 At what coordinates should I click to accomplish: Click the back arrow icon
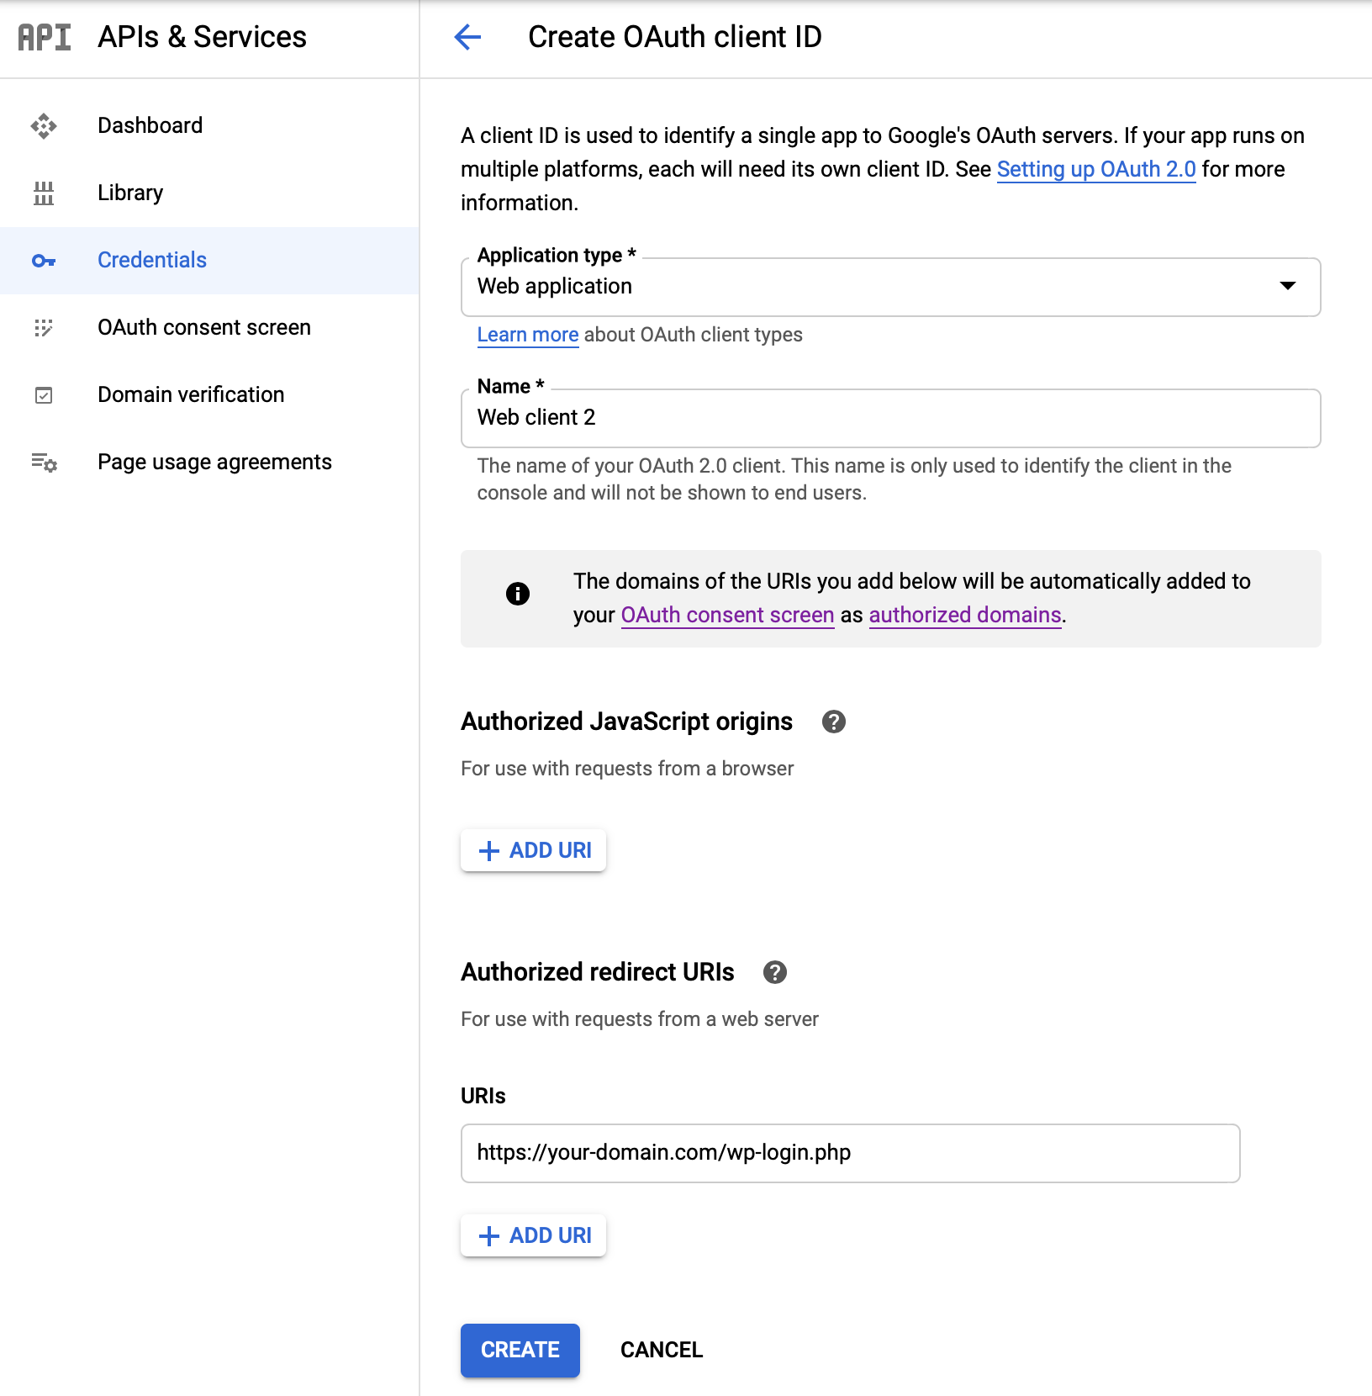(467, 37)
